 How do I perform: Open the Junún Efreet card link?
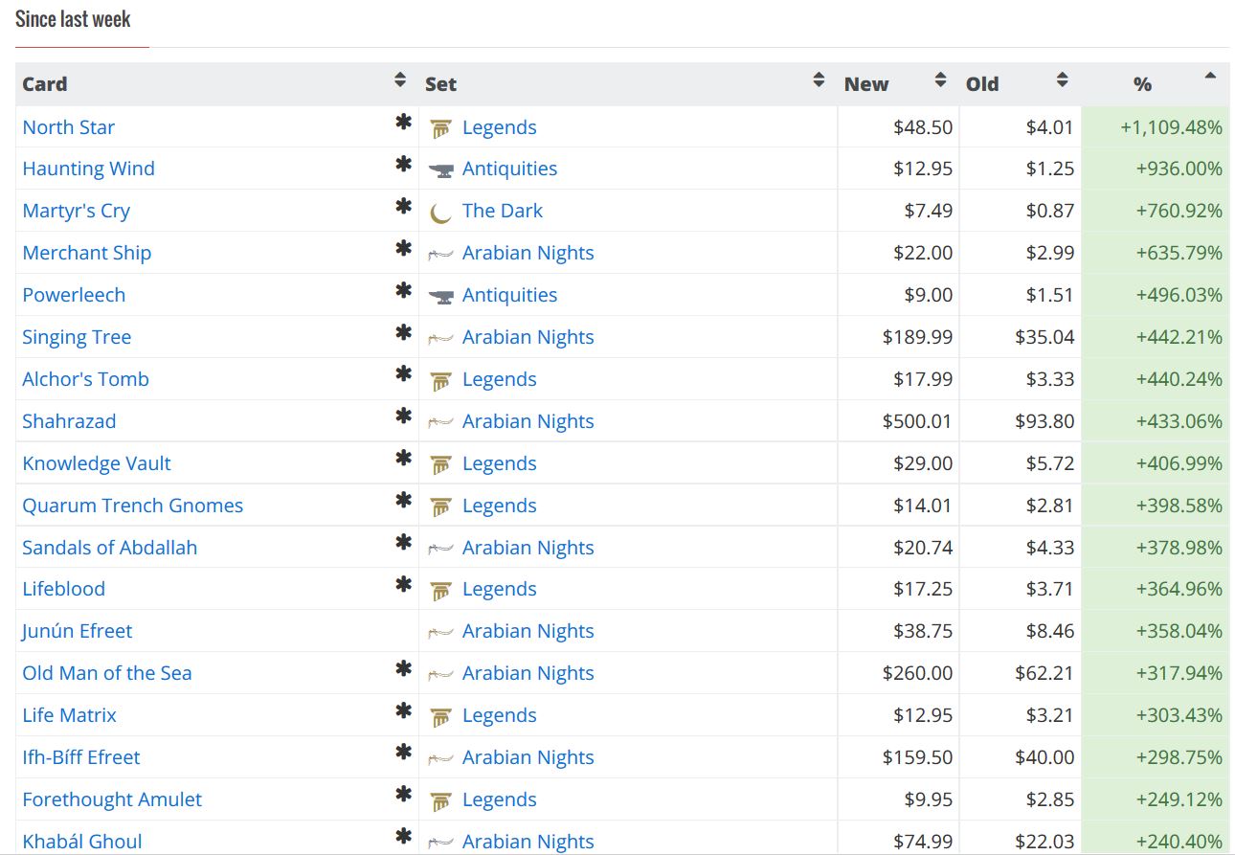click(78, 631)
